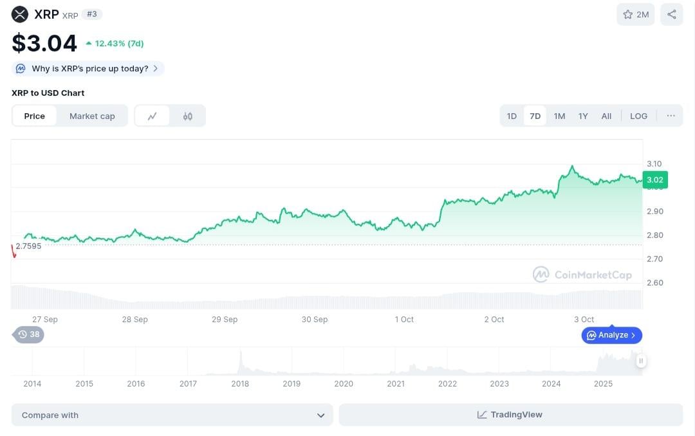Click the share icon button
695x436 pixels.
pyautogui.click(x=672, y=14)
